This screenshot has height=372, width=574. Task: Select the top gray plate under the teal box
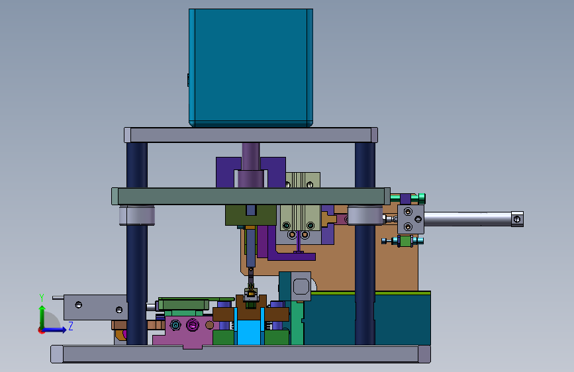tap(251, 135)
